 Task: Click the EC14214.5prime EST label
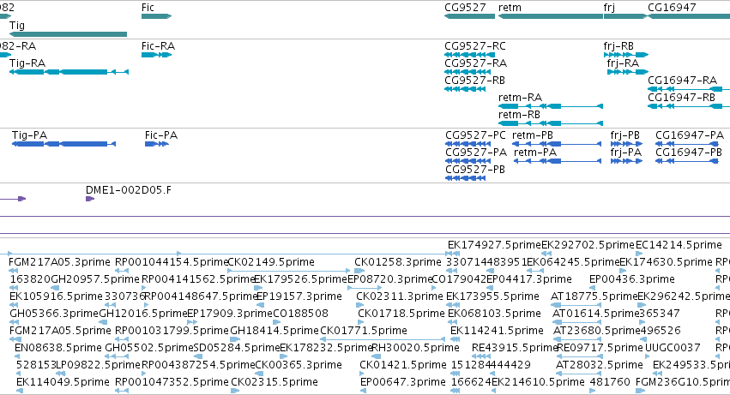(x=679, y=245)
